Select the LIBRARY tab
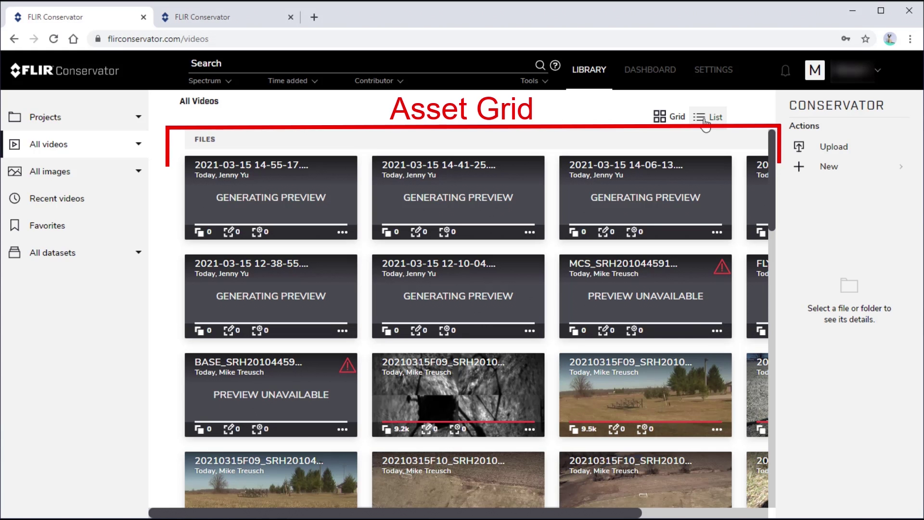 click(589, 69)
